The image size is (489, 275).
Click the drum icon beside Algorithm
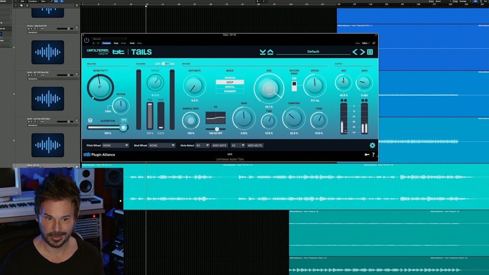tap(90, 121)
